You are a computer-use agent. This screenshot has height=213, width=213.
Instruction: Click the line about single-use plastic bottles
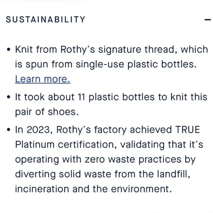click(106, 64)
